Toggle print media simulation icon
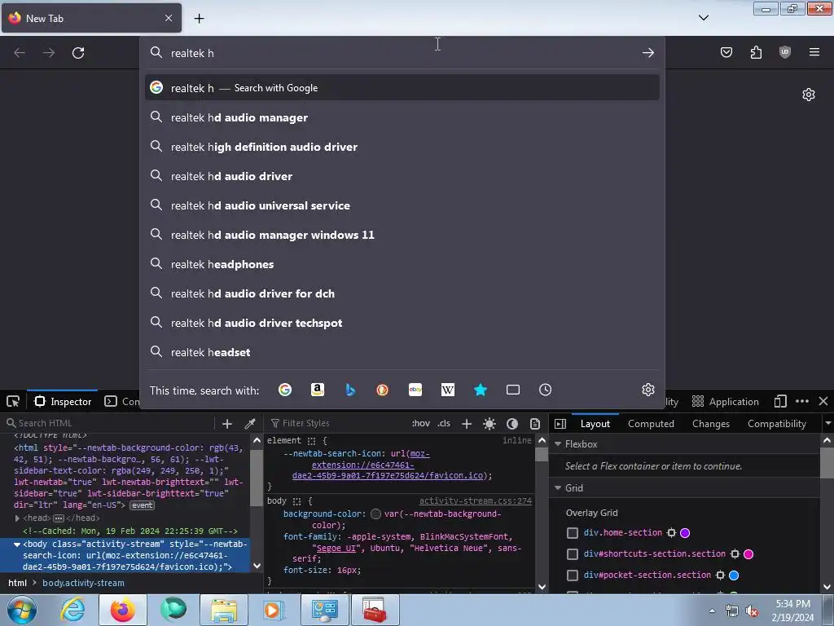This screenshot has height=626, width=834. [535, 424]
